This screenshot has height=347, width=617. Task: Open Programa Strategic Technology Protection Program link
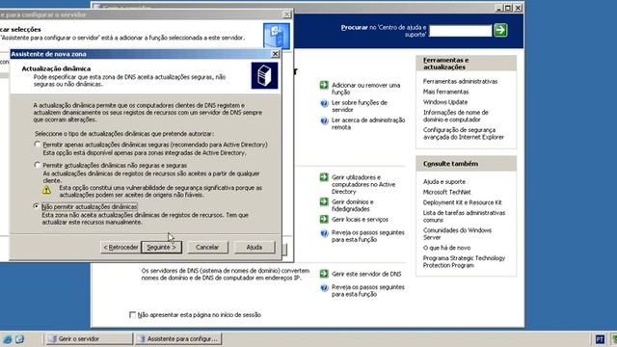(x=464, y=261)
